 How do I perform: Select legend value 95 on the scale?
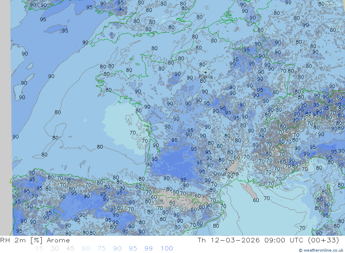pos(133,249)
